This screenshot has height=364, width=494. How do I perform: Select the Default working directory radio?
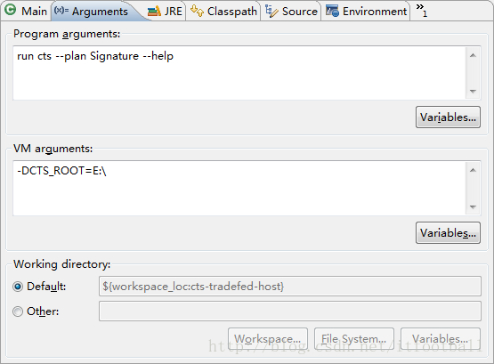pos(18,287)
